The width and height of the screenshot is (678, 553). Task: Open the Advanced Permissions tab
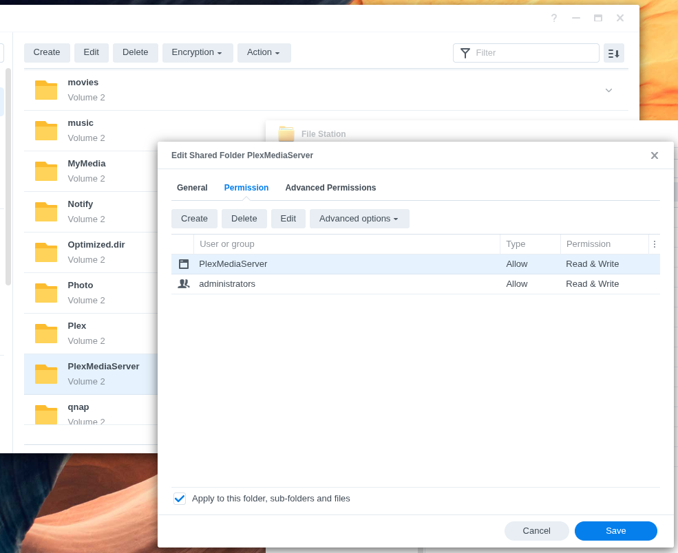point(330,188)
